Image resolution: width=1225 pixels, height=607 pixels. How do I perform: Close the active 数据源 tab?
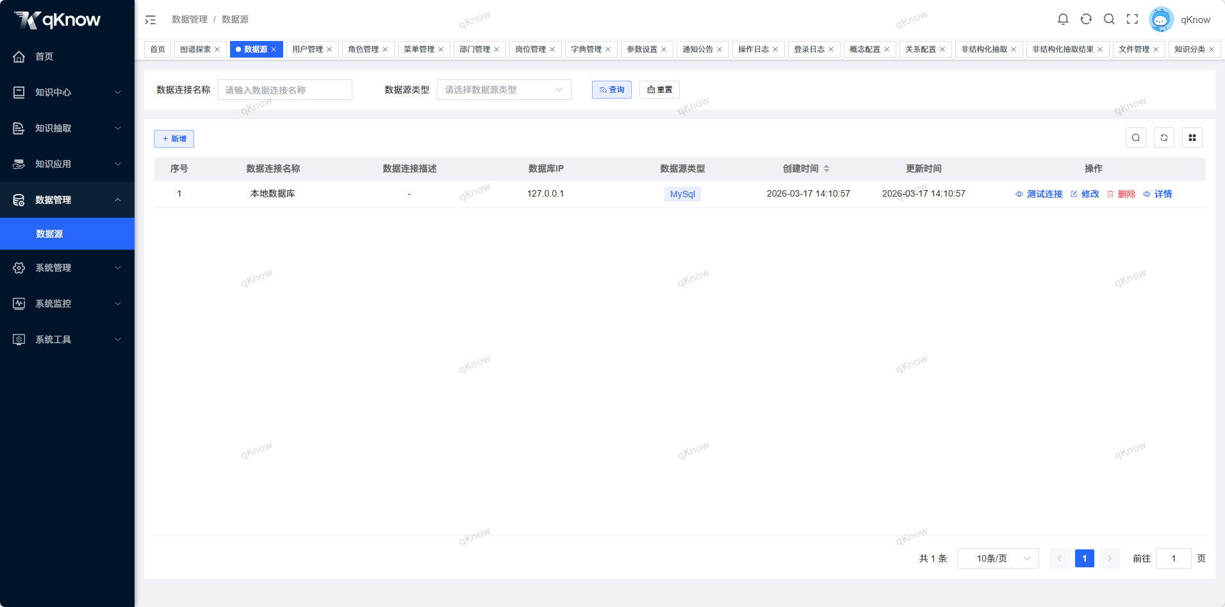[x=274, y=49]
